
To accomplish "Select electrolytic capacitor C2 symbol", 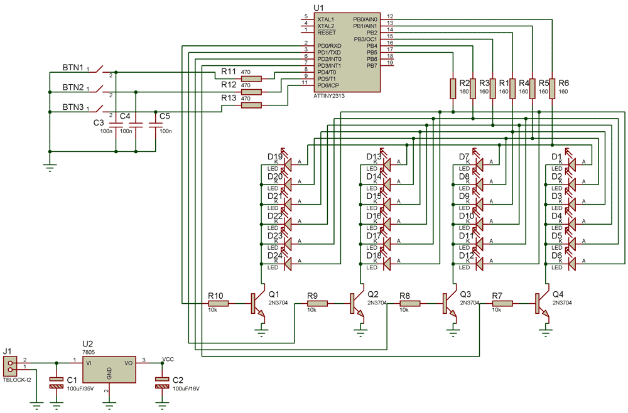I will click(x=162, y=383).
